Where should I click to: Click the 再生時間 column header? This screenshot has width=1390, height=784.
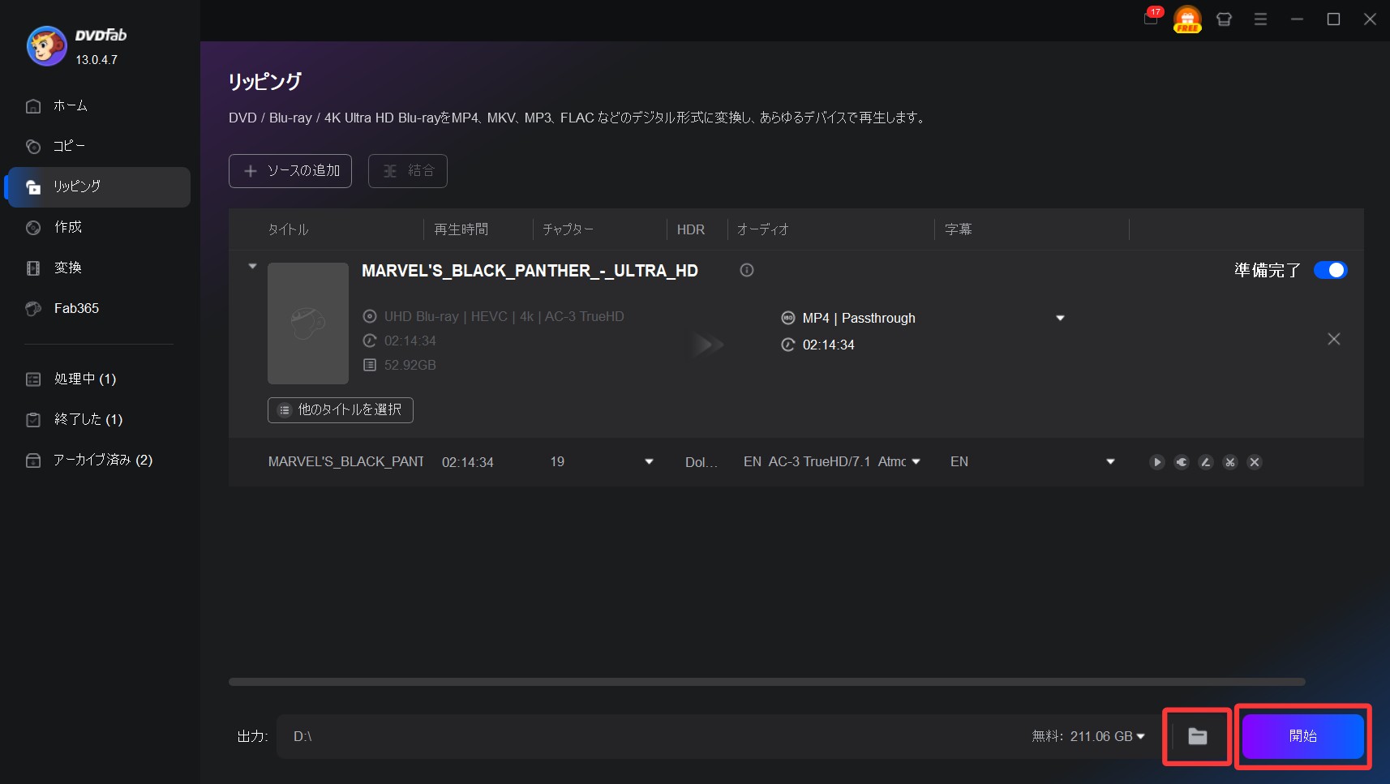[461, 229]
